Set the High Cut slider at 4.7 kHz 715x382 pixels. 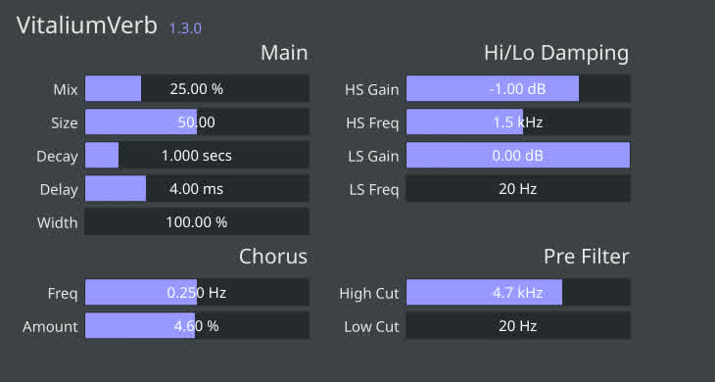click(x=518, y=292)
